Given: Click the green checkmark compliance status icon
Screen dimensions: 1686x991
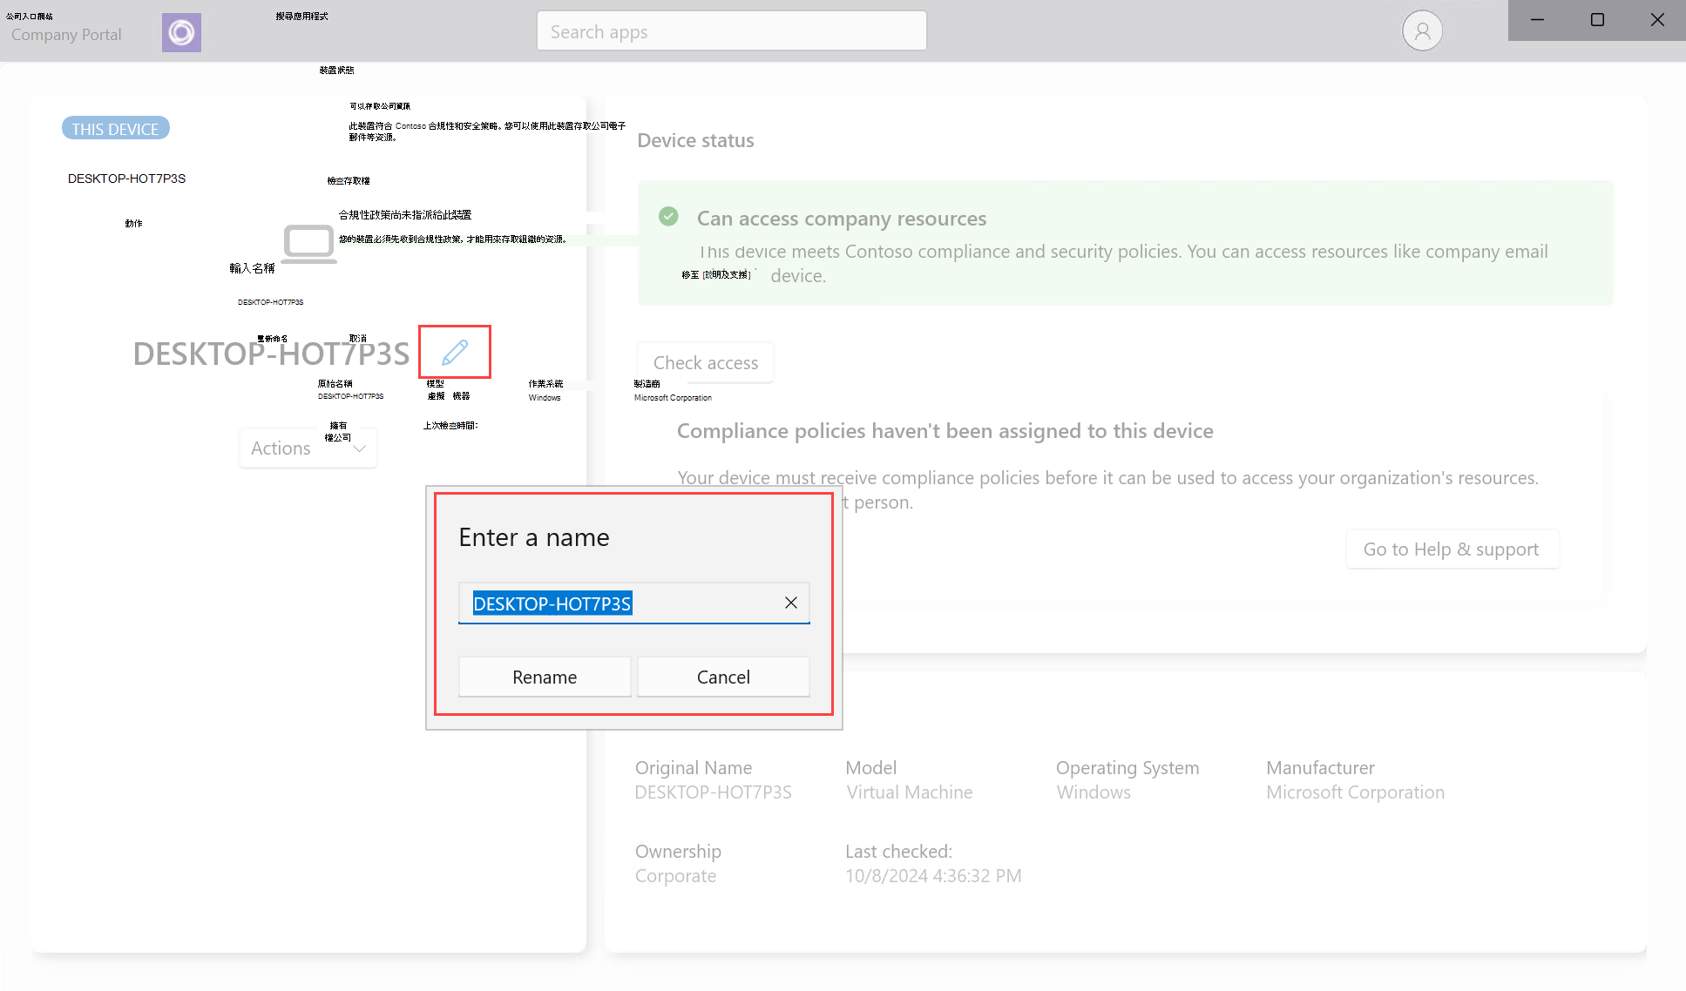Looking at the screenshot, I should 667,217.
